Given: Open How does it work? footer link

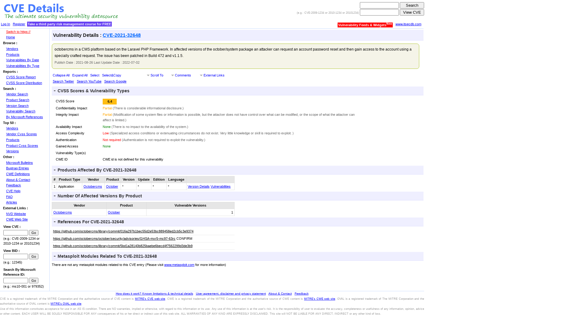Looking at the screenshot, I should tap(154, 294).
